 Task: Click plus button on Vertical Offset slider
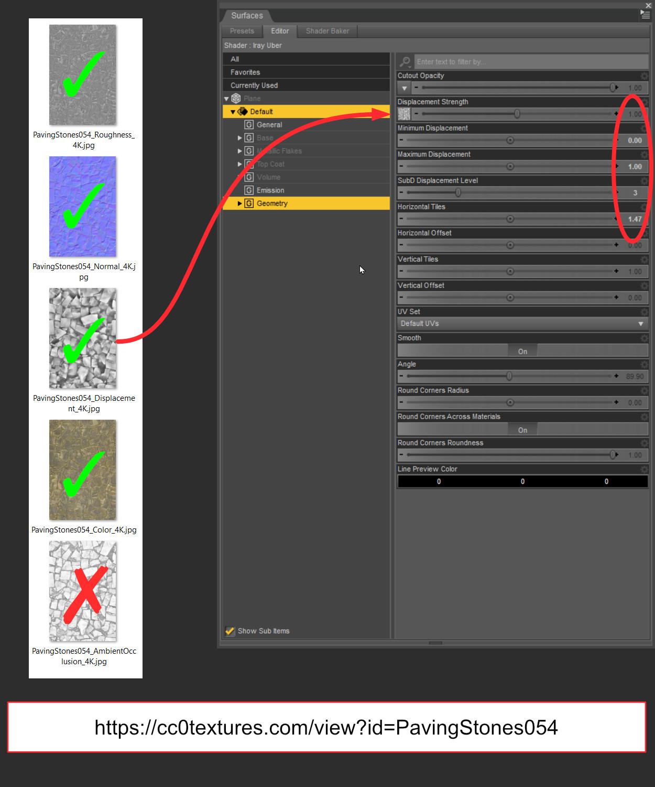pyautogui.click(x=616, y=297)
